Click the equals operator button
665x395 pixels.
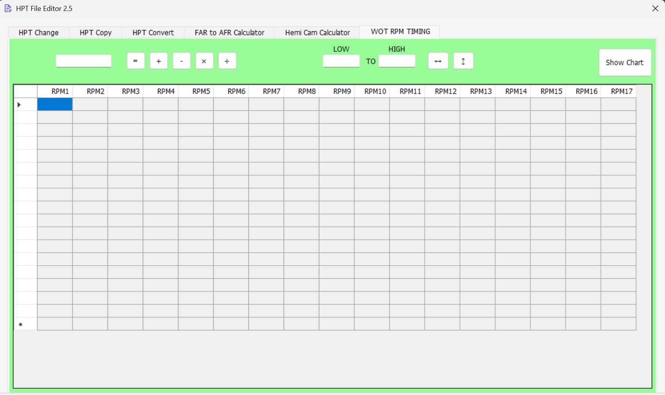tap(136, 61)
